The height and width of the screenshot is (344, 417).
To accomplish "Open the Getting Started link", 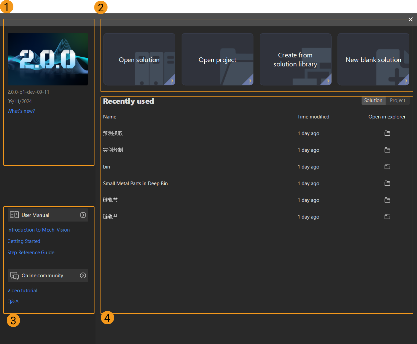I will pyautogui.click(x=24, y=241).
